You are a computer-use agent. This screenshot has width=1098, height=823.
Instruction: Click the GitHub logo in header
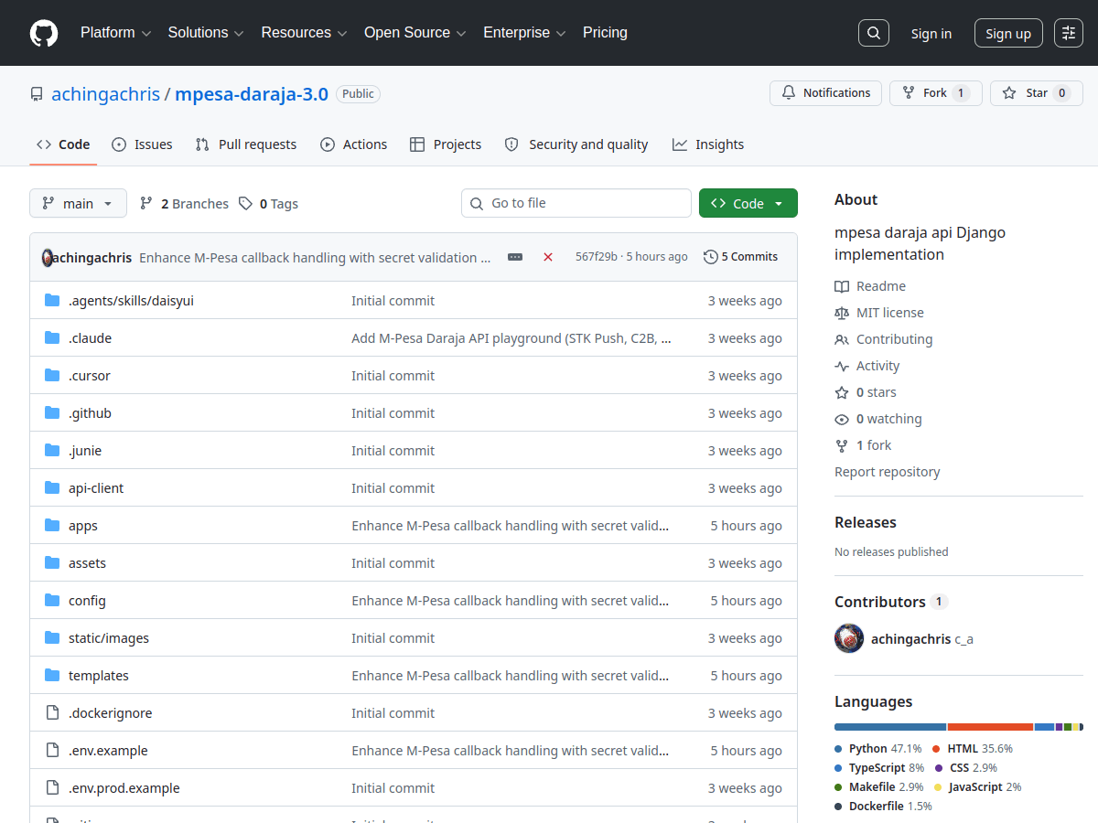pos(44,33)
